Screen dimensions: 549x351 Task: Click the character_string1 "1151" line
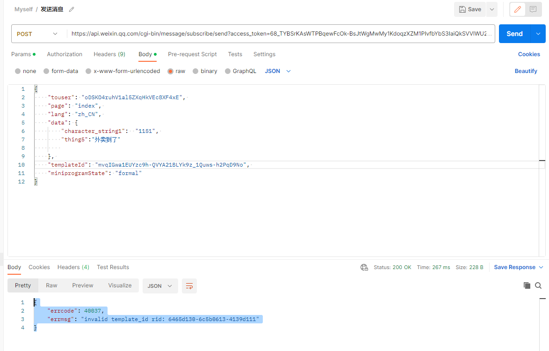109,131
